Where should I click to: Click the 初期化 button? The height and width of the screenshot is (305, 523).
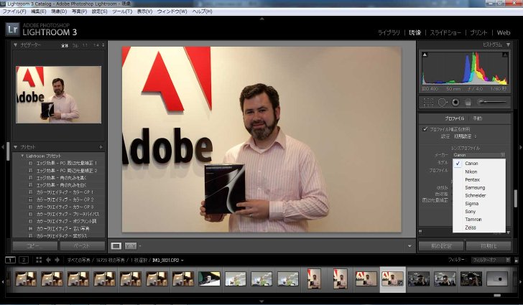tap(489, 246)
